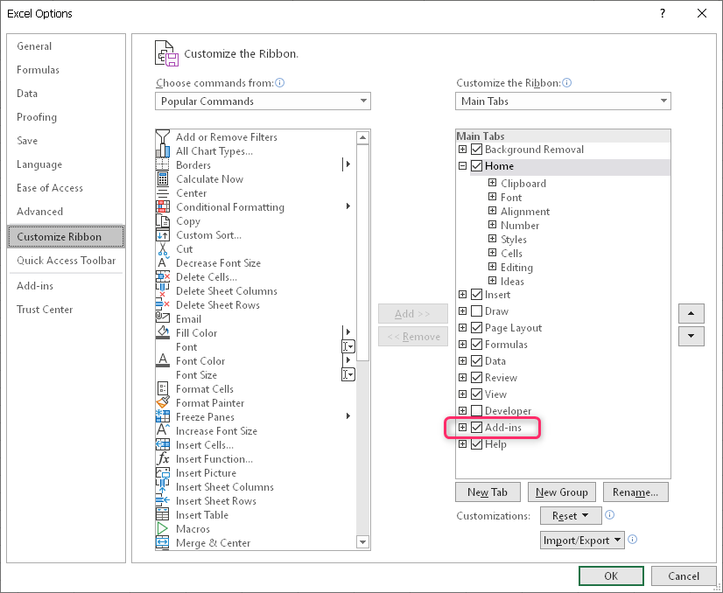The width and height of the screenshot is (723, 593).
Task: Uncheck the Page Layout checkbox
Action: (x=477, y=328)
